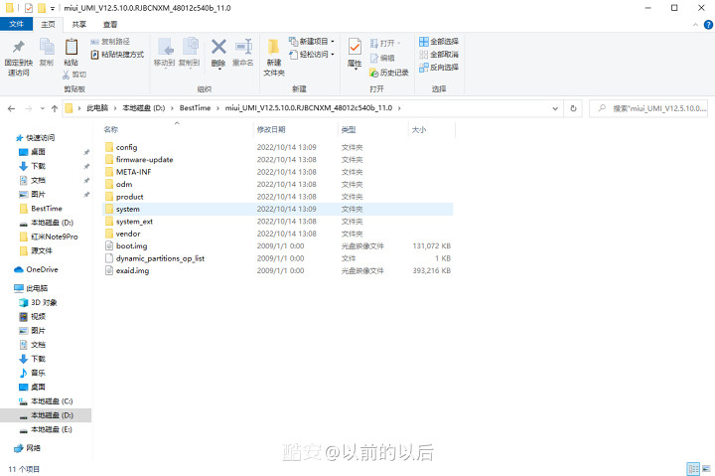The image size is (715, 476).
Task: Click the Open button in ribbon
Action: coord(385,44)
